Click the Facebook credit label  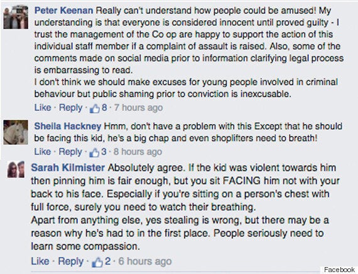pyautogui.click(x=339, y=270)
